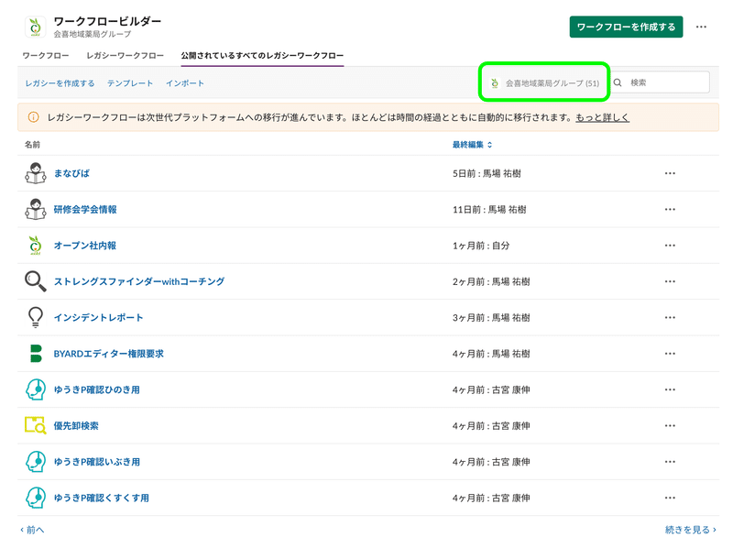
Task: Open the more menu for インシデントレポート
Action: click(670, 317)
